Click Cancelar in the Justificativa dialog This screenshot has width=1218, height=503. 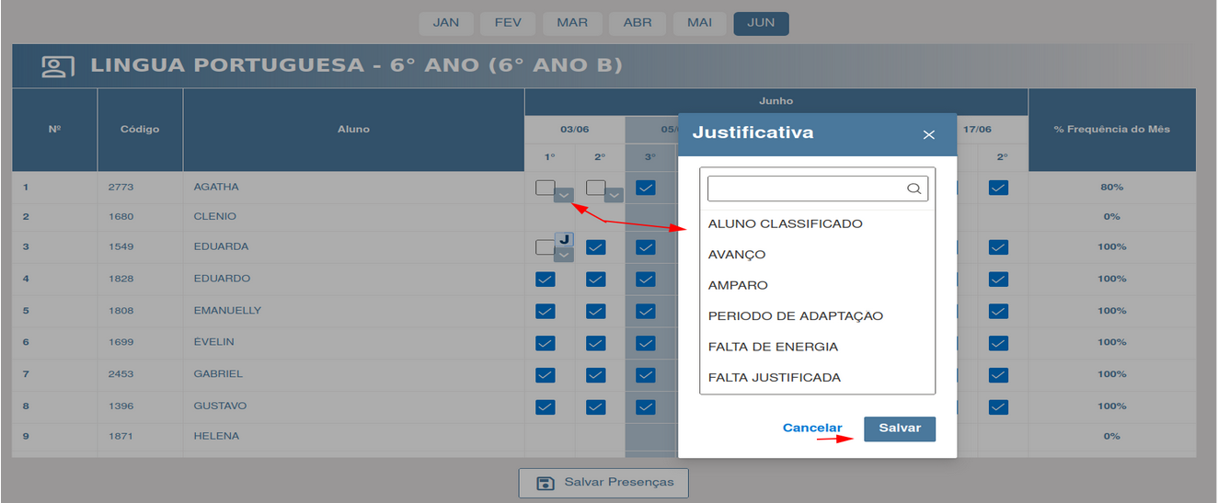point(812,429)
